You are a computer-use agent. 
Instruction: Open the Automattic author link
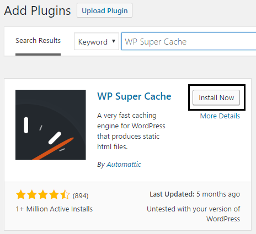124,164
